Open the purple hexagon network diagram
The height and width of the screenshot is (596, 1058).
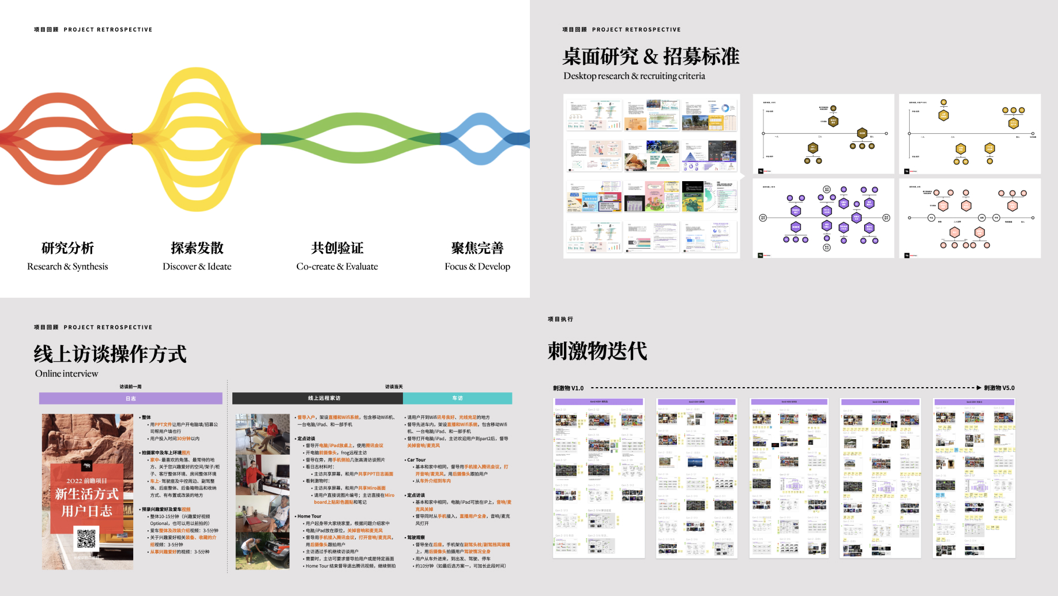[823, 218]
